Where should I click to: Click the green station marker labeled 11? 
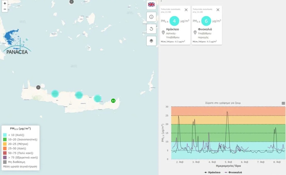click(x=113, y=101)
